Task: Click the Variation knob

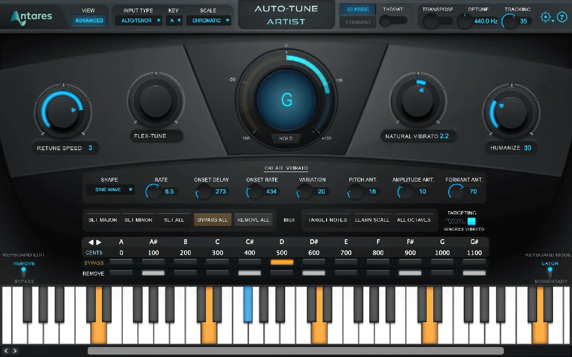Action: point(305,192)
